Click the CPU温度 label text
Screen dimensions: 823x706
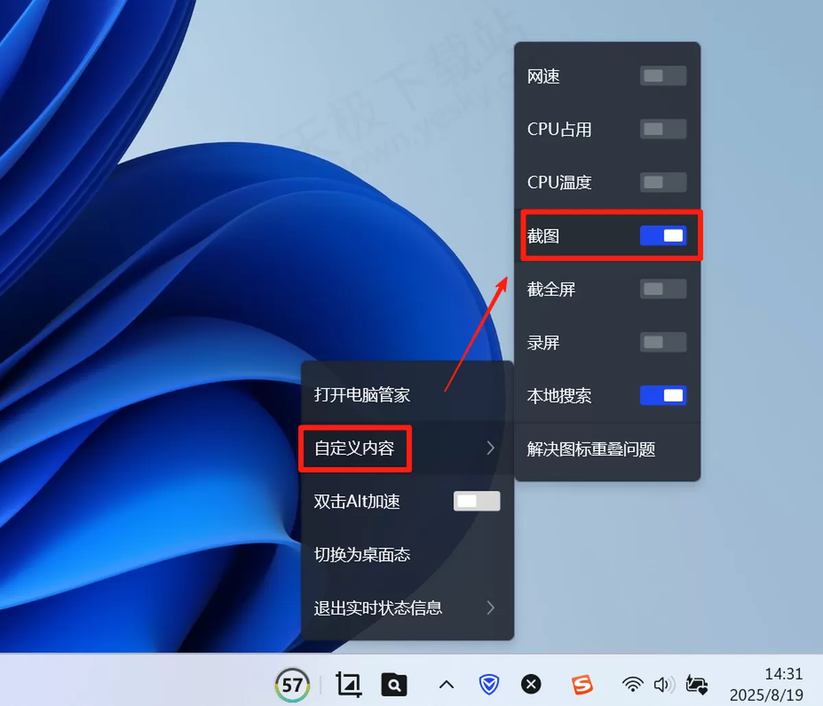pyautogui.click(x=559, y=183)
